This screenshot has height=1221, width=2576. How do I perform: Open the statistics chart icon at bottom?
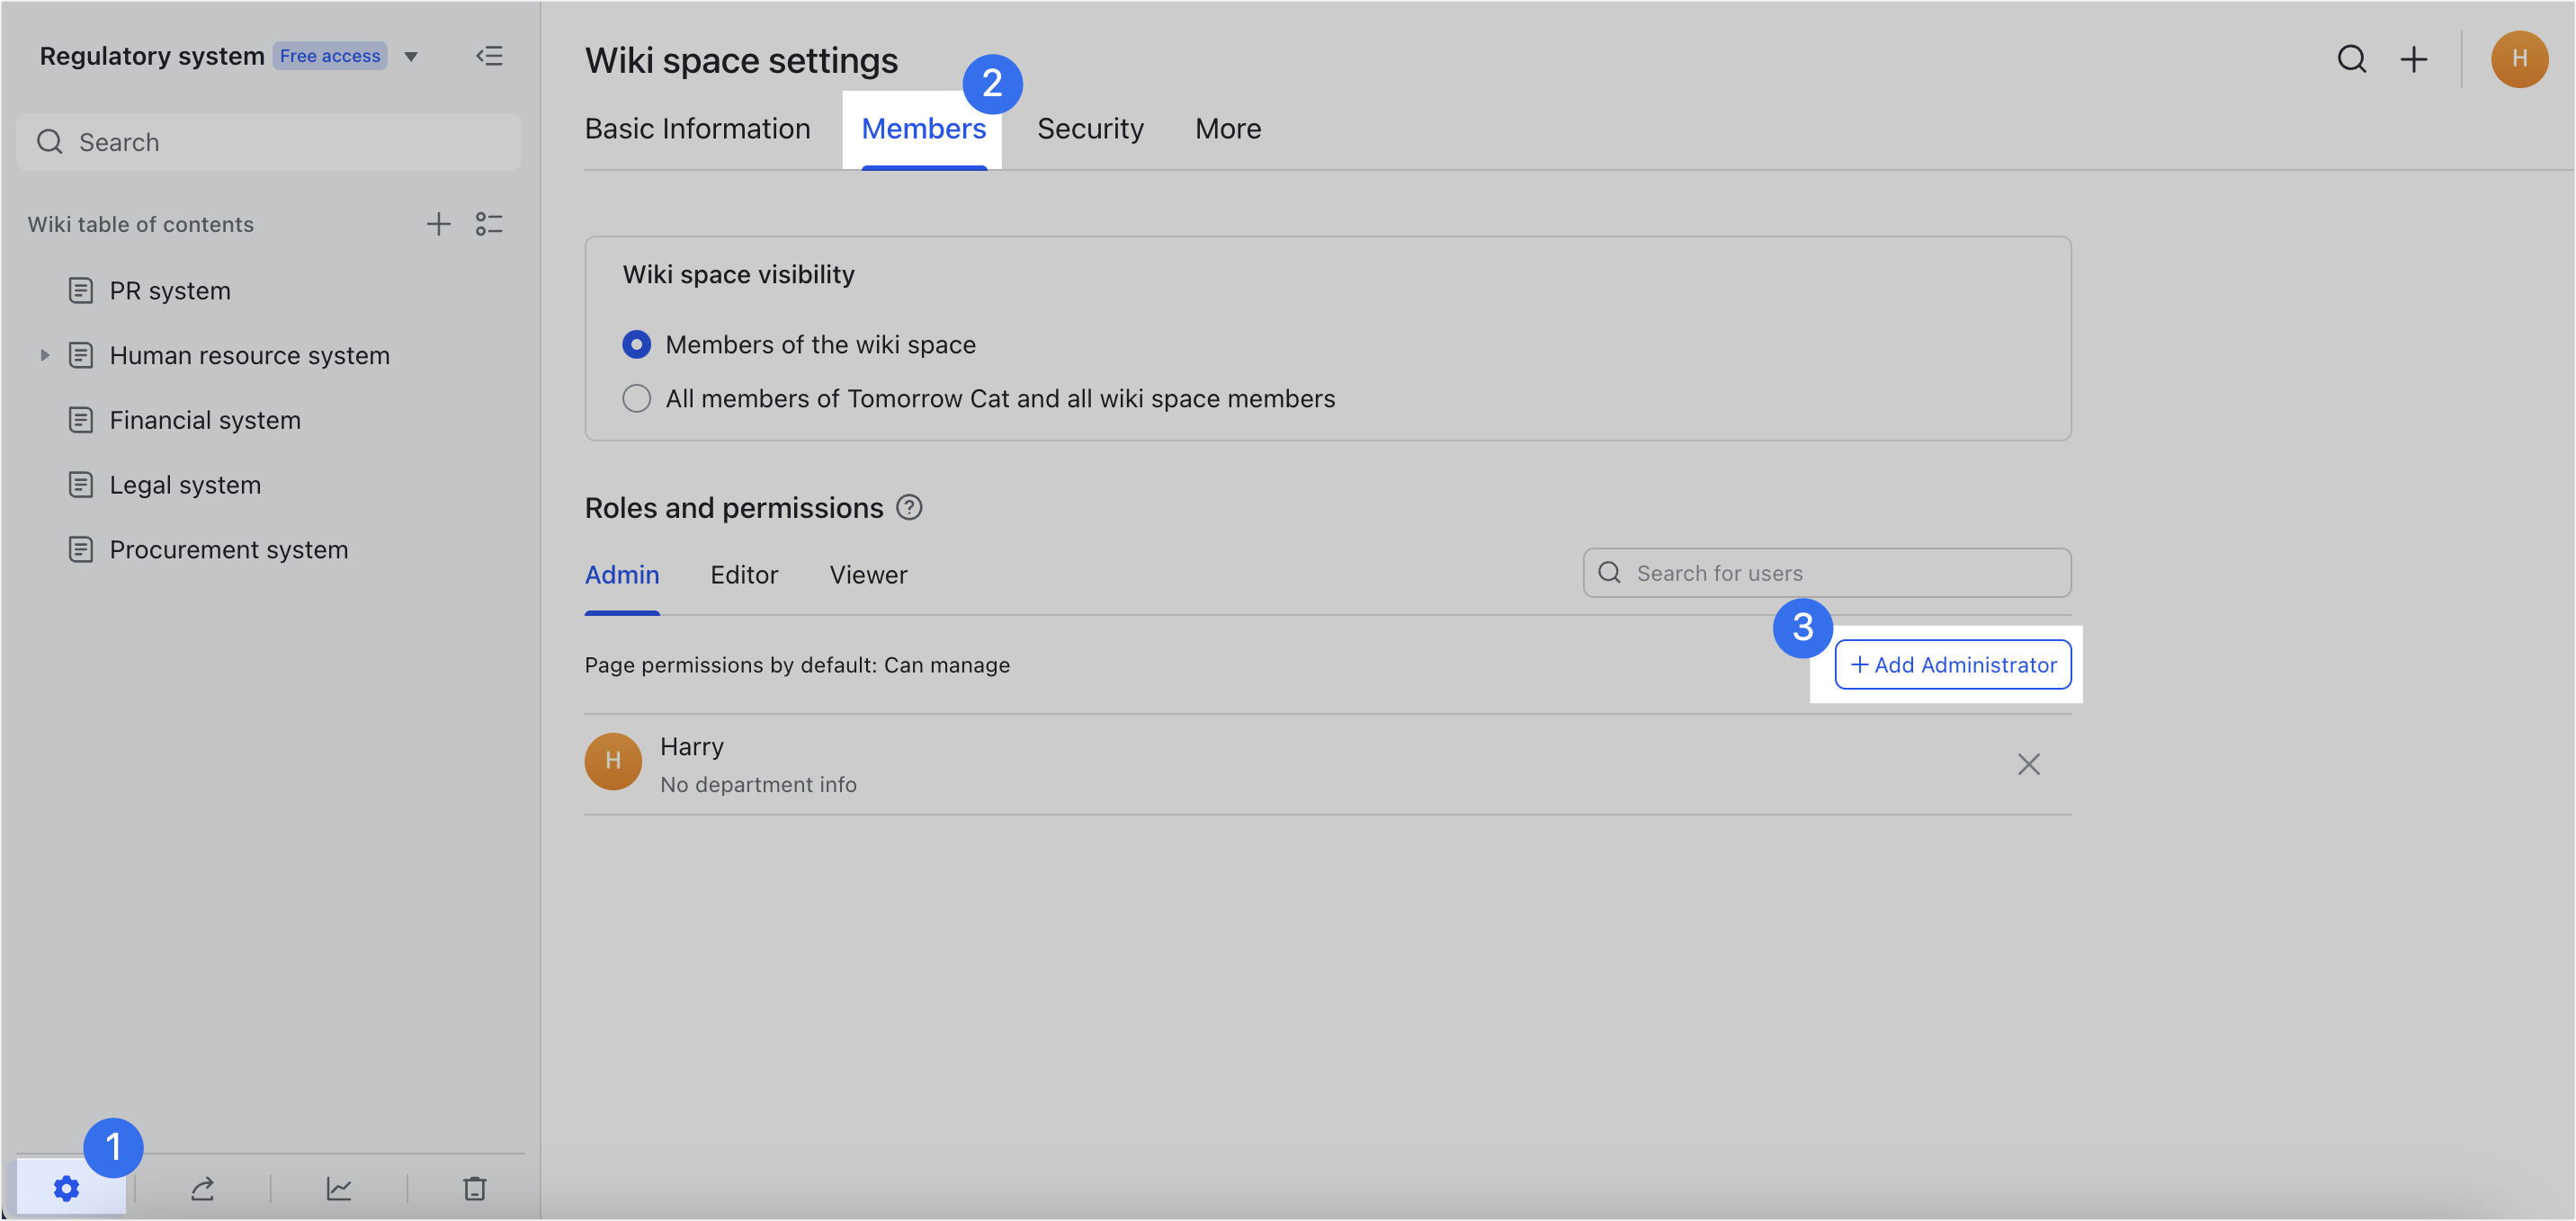pyautogui.click(x=339, y=1189)
